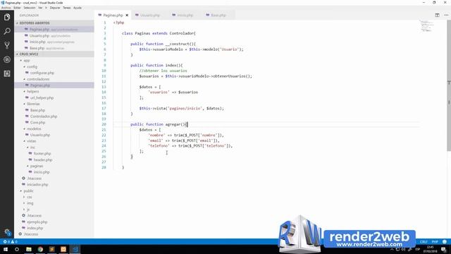Click the Manage gear icon with update badge
This screenshot has height=254, width=451.
(8, 232)
